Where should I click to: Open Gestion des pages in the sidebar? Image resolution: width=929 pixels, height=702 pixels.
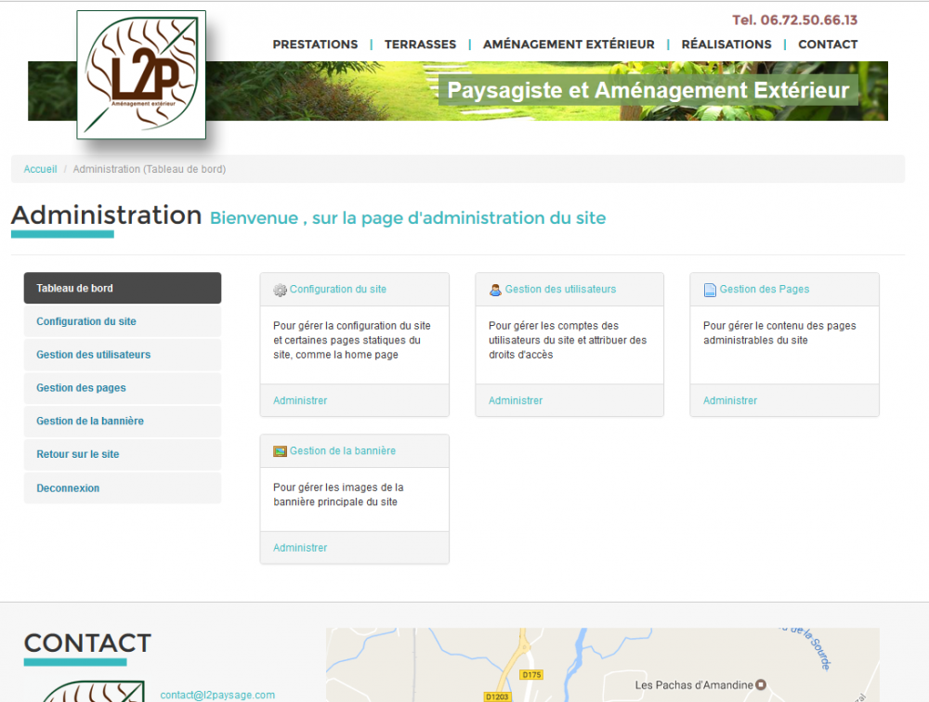[x=81, y=388]
